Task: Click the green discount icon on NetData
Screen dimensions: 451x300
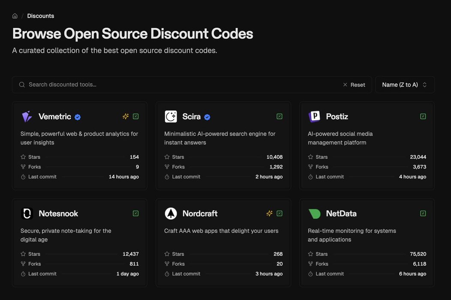Action: click(x=423, y=213)
